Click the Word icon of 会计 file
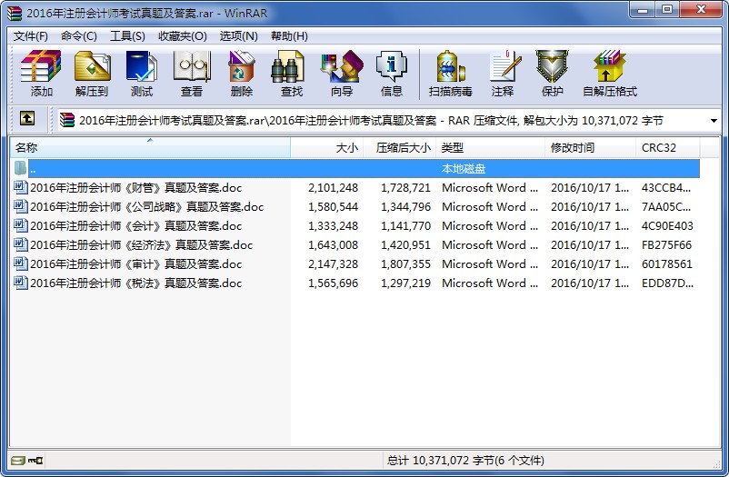729x477 pixels. click(x=20, y=225)
